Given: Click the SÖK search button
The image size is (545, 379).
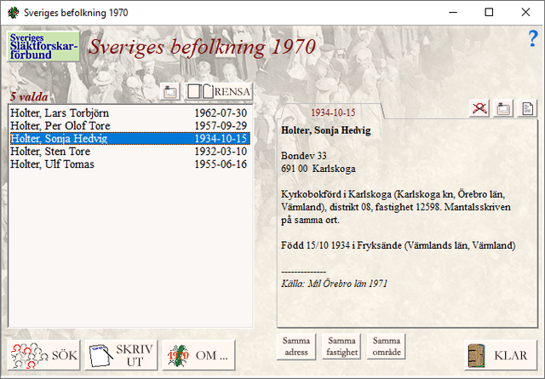Looking at the screenshot, I should pos(43,355).
